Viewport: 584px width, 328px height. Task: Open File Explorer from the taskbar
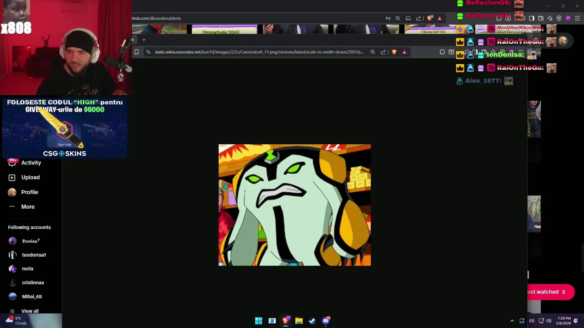pos(299,321)
